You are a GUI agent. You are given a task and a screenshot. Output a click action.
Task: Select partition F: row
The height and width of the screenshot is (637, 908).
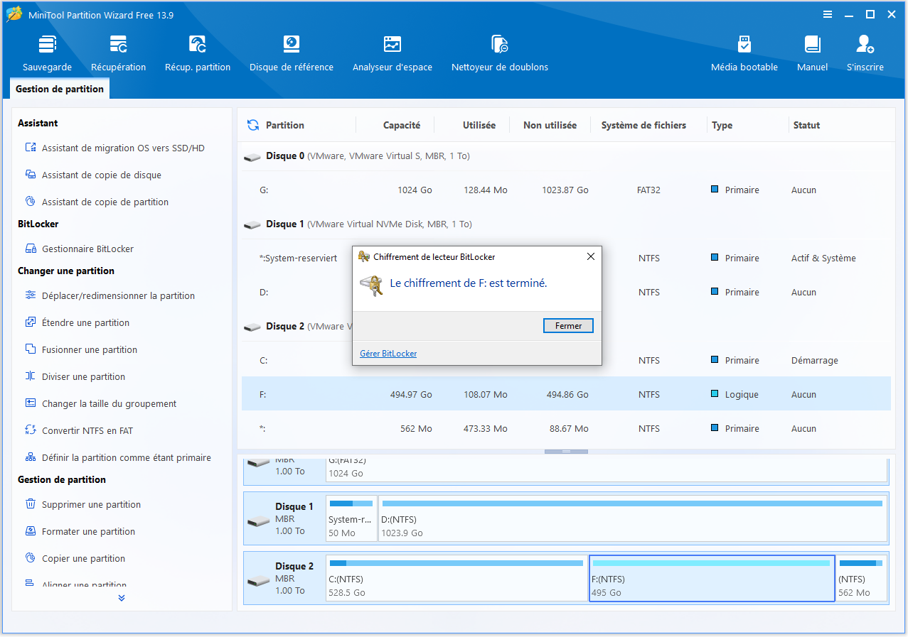566,394
